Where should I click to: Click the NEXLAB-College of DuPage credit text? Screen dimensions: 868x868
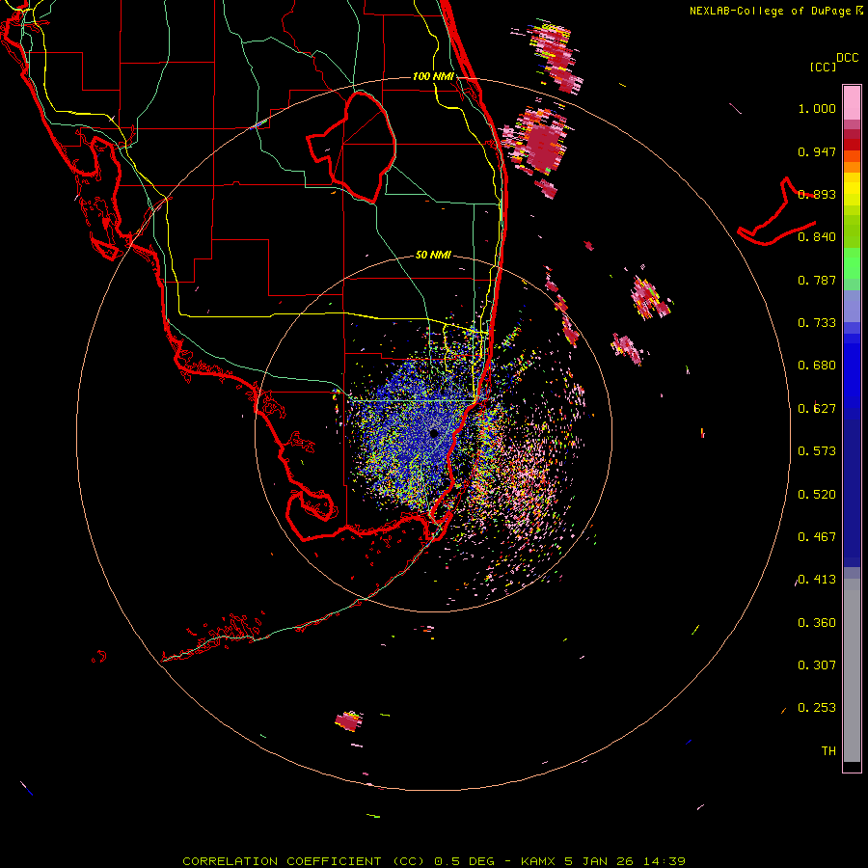coord(770,11)
